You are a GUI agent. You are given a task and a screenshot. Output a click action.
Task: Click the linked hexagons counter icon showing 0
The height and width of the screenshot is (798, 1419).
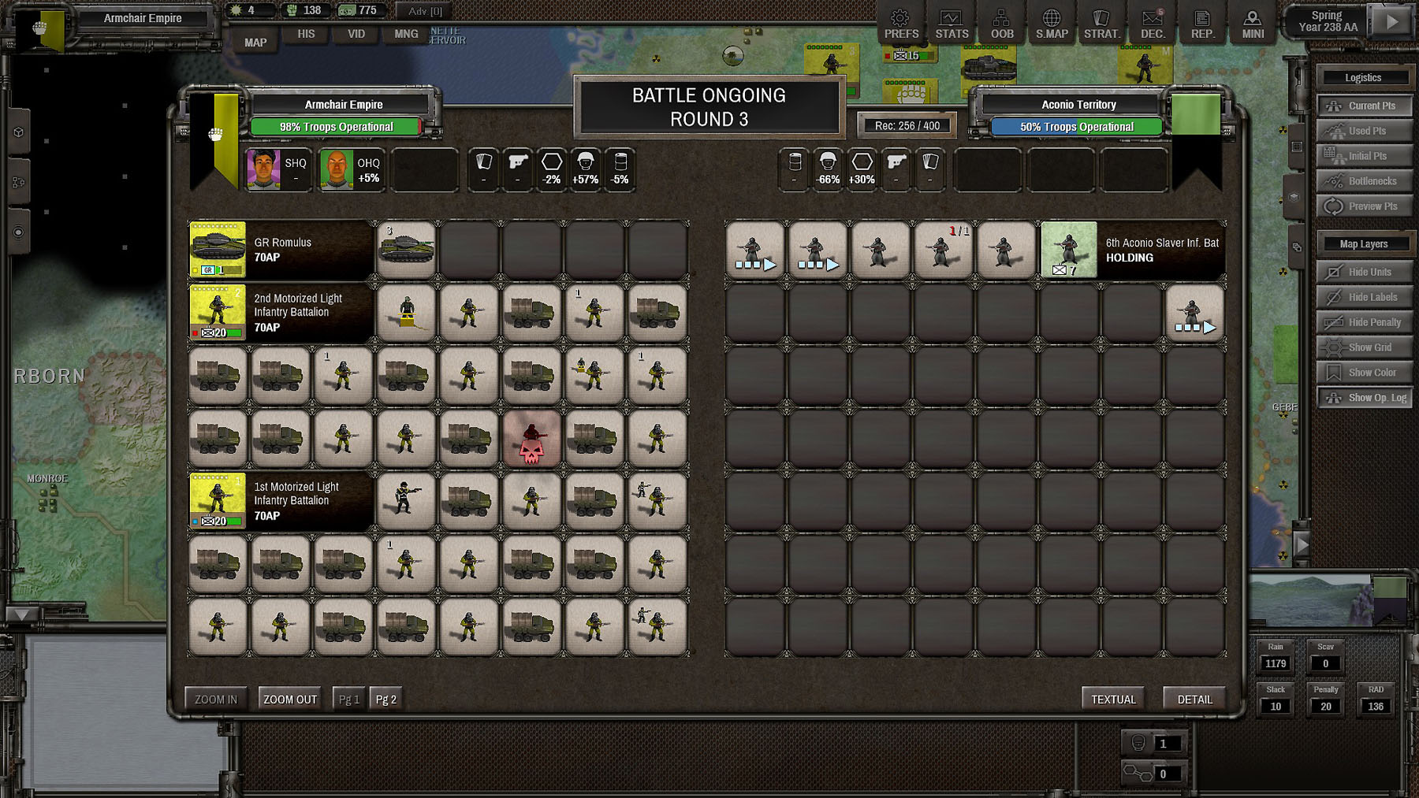[1138, 773]
